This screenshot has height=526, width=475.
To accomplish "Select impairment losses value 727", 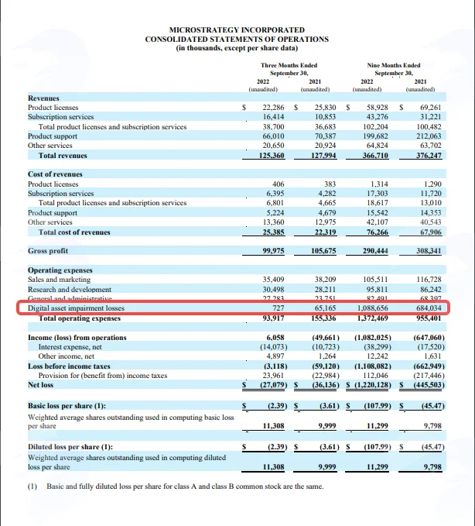I will point(279,308).
